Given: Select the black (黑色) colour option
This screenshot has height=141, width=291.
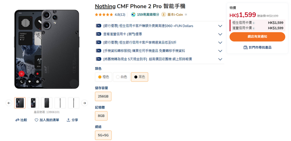Looking at the screenshot, I should 140,77.
